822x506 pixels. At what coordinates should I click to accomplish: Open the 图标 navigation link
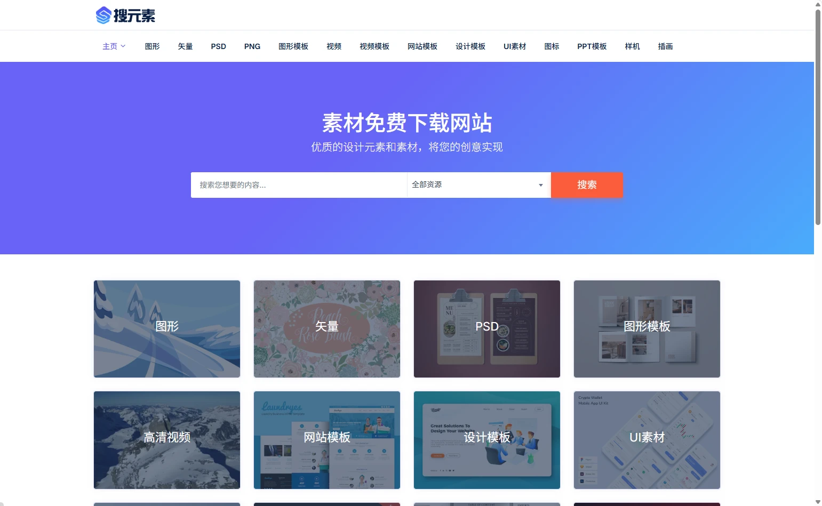point(552,46)
